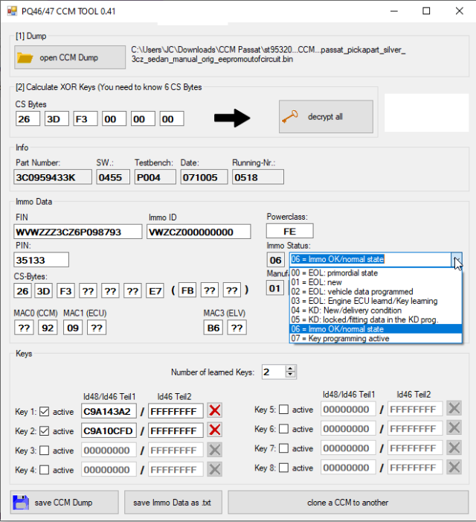Click the grey X icon beside Key 5
The height and width of the screenshot is (522, 476).
(454, 409)
